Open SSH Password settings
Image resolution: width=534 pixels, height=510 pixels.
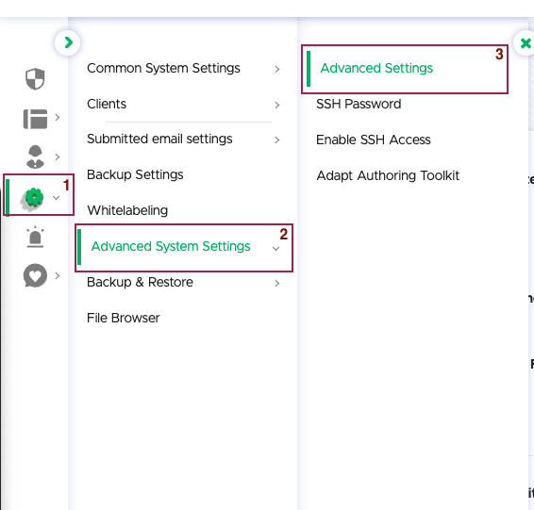coord(359,104)
